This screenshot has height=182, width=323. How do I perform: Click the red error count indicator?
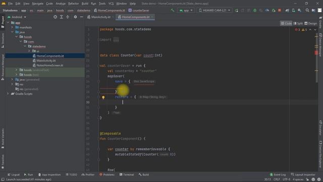(297, 30)
